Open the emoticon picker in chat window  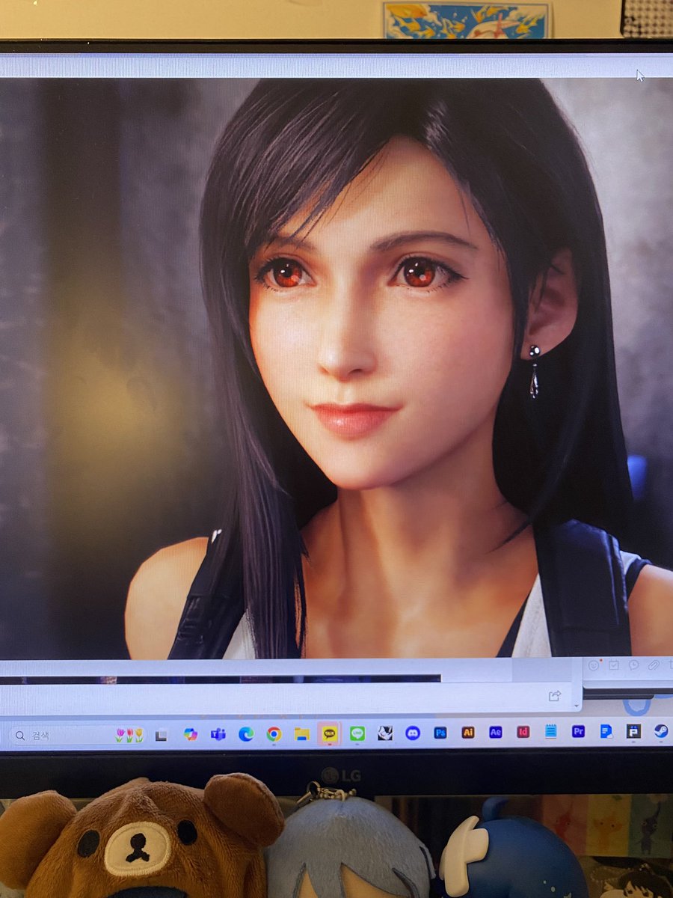tap(594, 665)
